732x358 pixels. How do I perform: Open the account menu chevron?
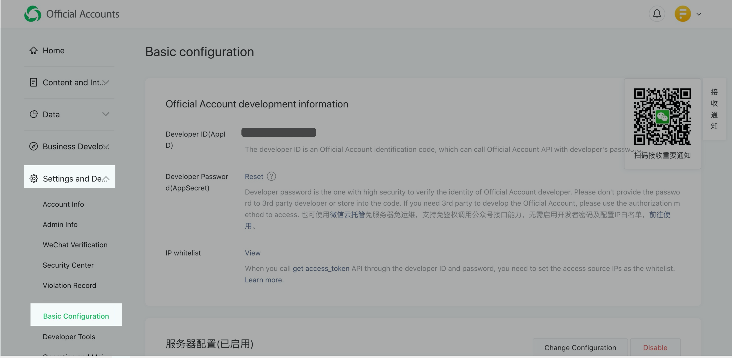coord(698,14)
